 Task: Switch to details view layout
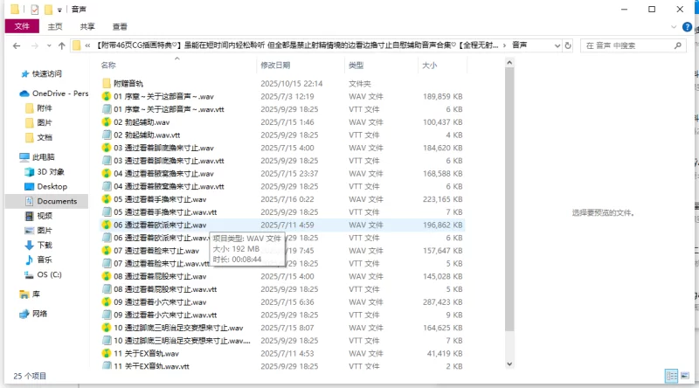(670, 376)
